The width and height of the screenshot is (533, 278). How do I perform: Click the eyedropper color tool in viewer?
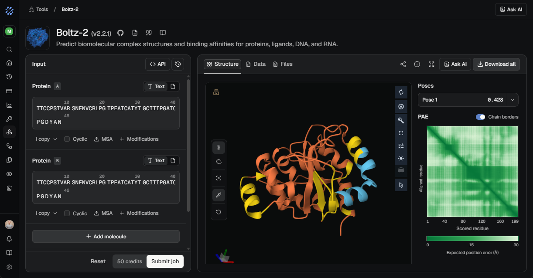[x=219, y=195]
